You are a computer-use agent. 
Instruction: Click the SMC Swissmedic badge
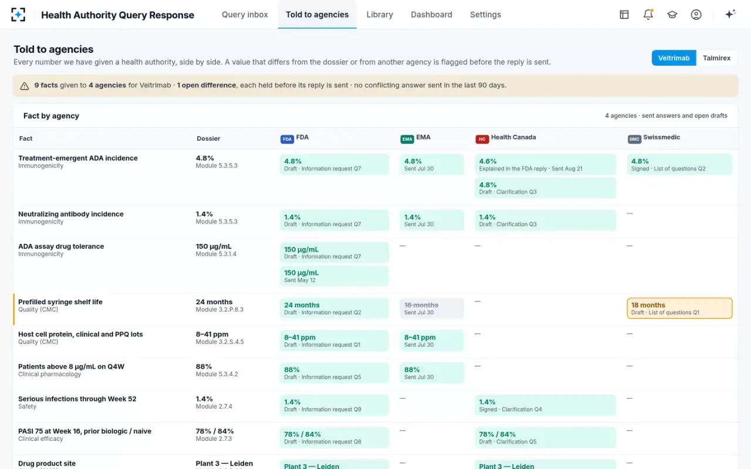click(634, 139)
